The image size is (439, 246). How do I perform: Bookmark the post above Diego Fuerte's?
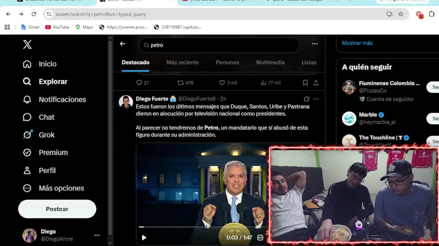click(305, 83)
